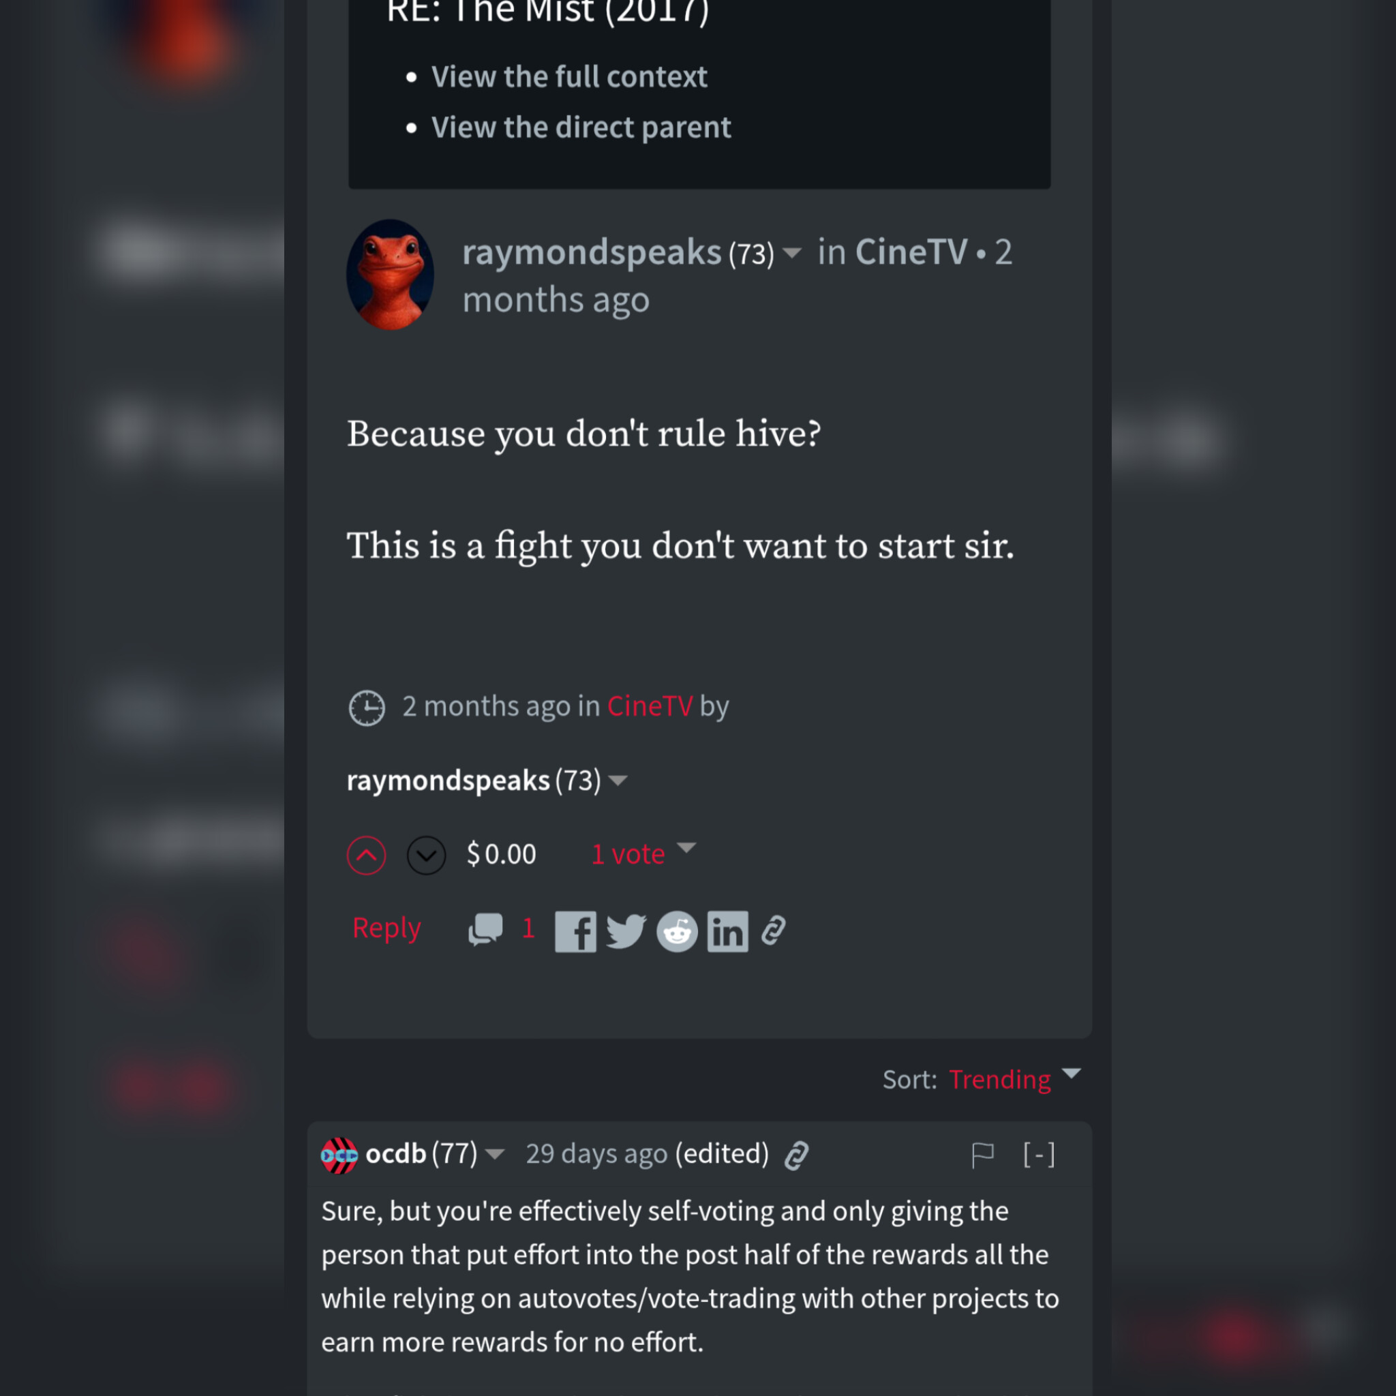This screenshot has height=1396, width=1396.
Task: Click View the full context
Action: [x=569, y=76]
